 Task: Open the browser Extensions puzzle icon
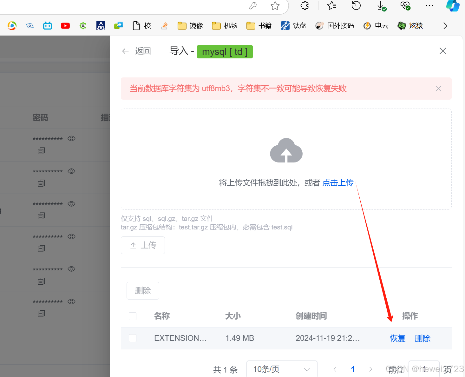[x=304, y=6]
